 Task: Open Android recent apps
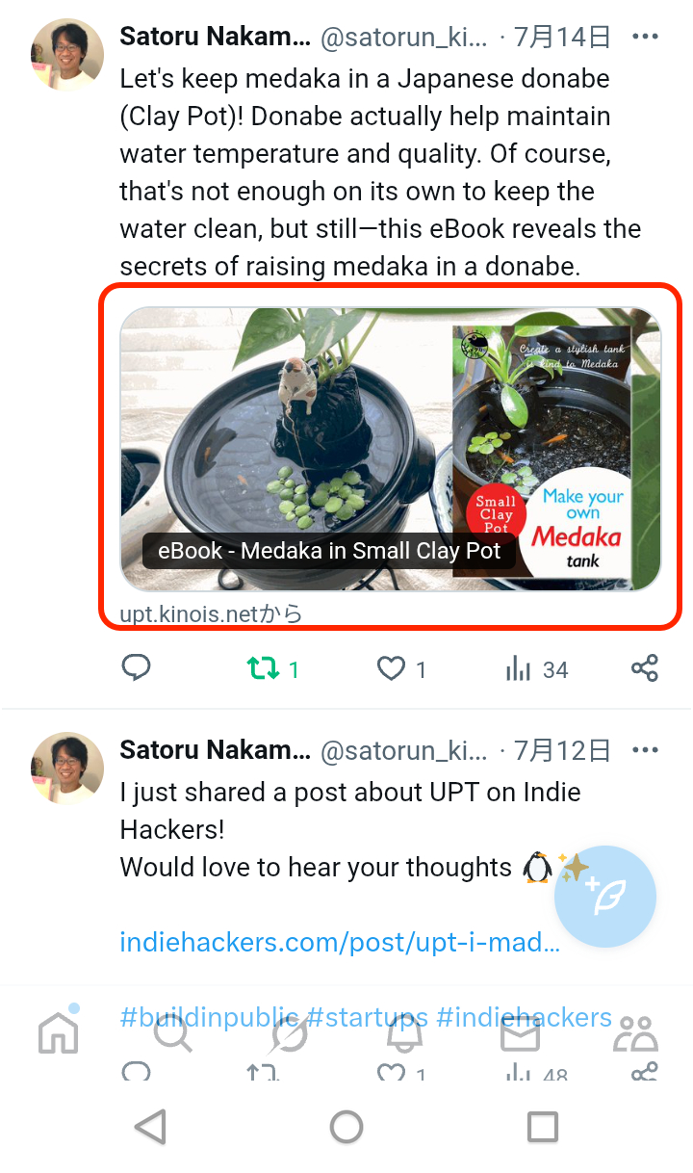coord(543,1126)
